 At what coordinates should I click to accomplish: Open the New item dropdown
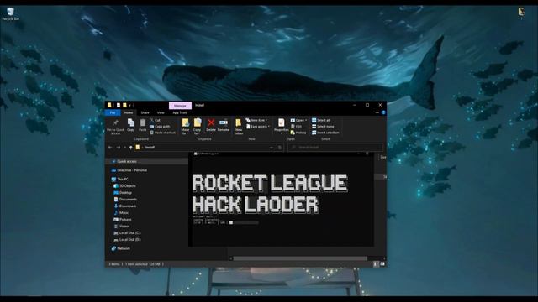coord(256,120)
